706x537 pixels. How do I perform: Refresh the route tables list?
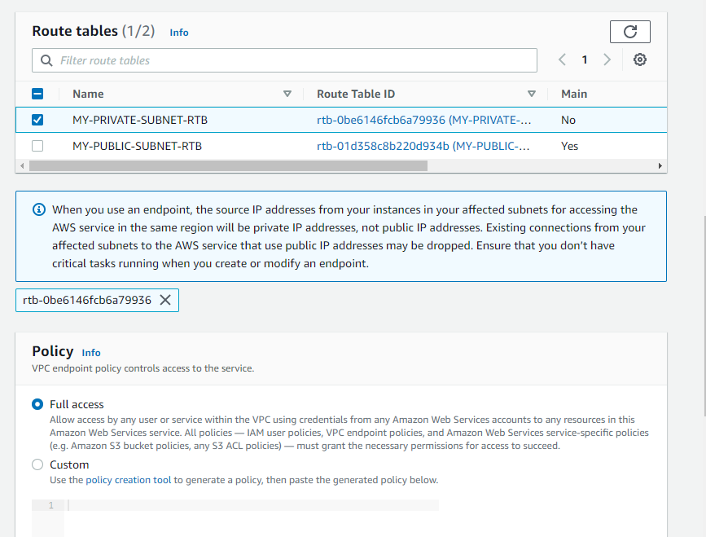(630, 32)
